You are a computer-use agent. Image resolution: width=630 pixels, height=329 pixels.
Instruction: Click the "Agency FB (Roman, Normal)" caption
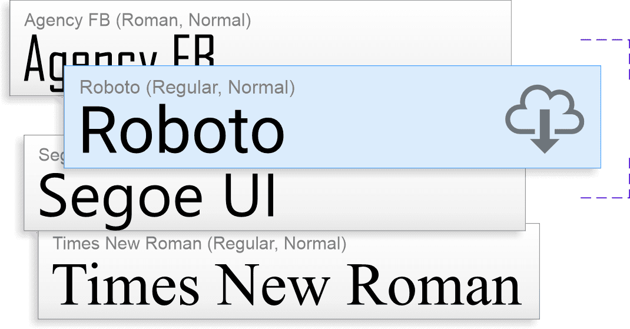click(138, 21)
